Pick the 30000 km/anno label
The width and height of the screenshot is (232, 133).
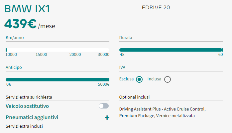pyautogui.click(x=104, y=55)
